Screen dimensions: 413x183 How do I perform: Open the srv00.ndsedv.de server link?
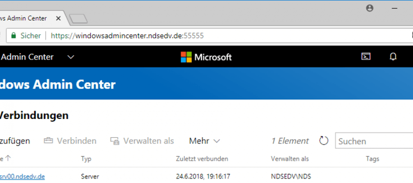22,176
